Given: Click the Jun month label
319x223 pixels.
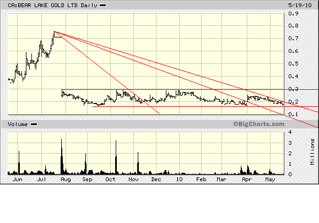Looking at the screenshot, I should coord(17,180).
